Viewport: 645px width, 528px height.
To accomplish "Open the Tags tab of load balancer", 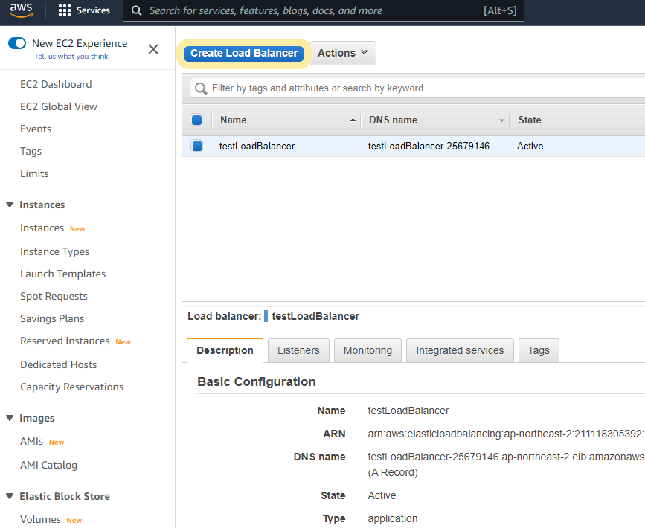I will pyautogui.click(x=539, y=350).
